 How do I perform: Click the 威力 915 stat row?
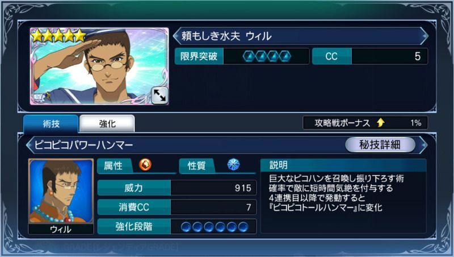tap(177, 188)
